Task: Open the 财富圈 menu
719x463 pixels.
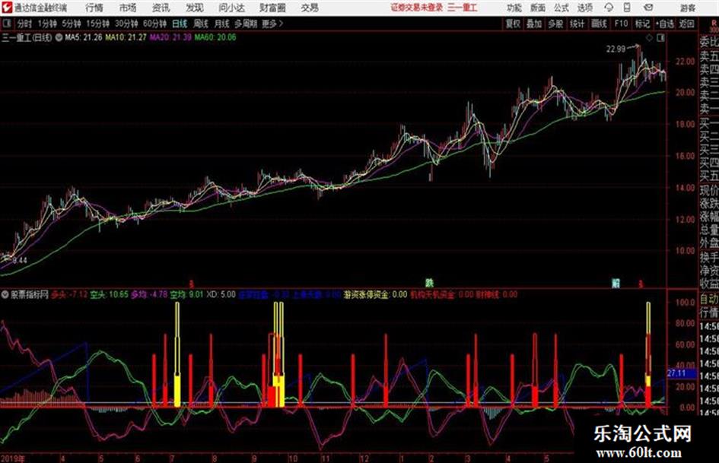Action: click(272, 8)
